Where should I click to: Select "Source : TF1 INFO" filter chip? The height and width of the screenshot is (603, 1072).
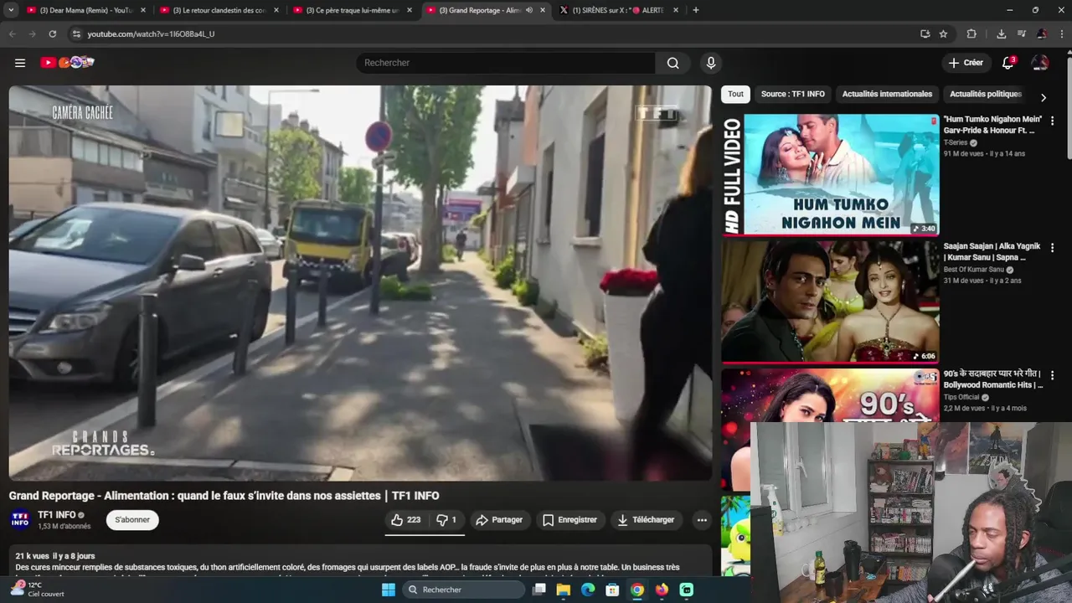click(x=792, y=94)
